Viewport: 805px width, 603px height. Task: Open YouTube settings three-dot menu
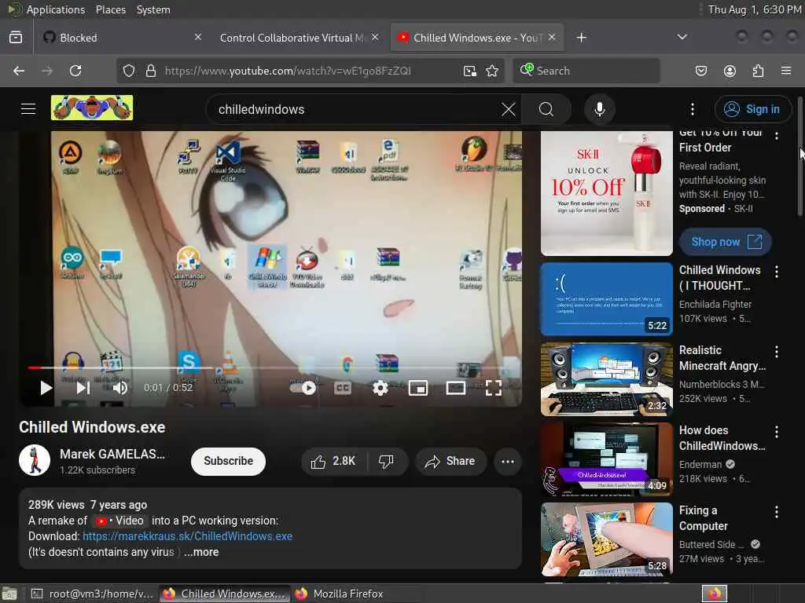(x=692, y=108)
